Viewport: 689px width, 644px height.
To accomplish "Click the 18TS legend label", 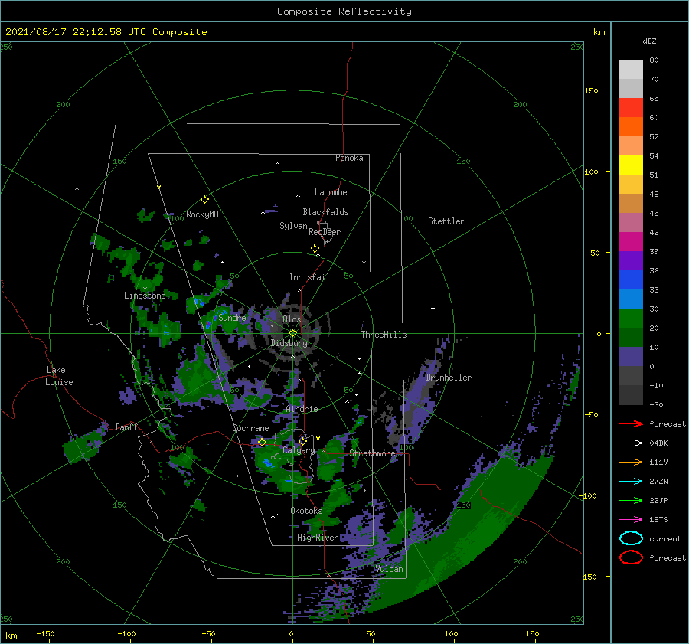I will point(658,520).
